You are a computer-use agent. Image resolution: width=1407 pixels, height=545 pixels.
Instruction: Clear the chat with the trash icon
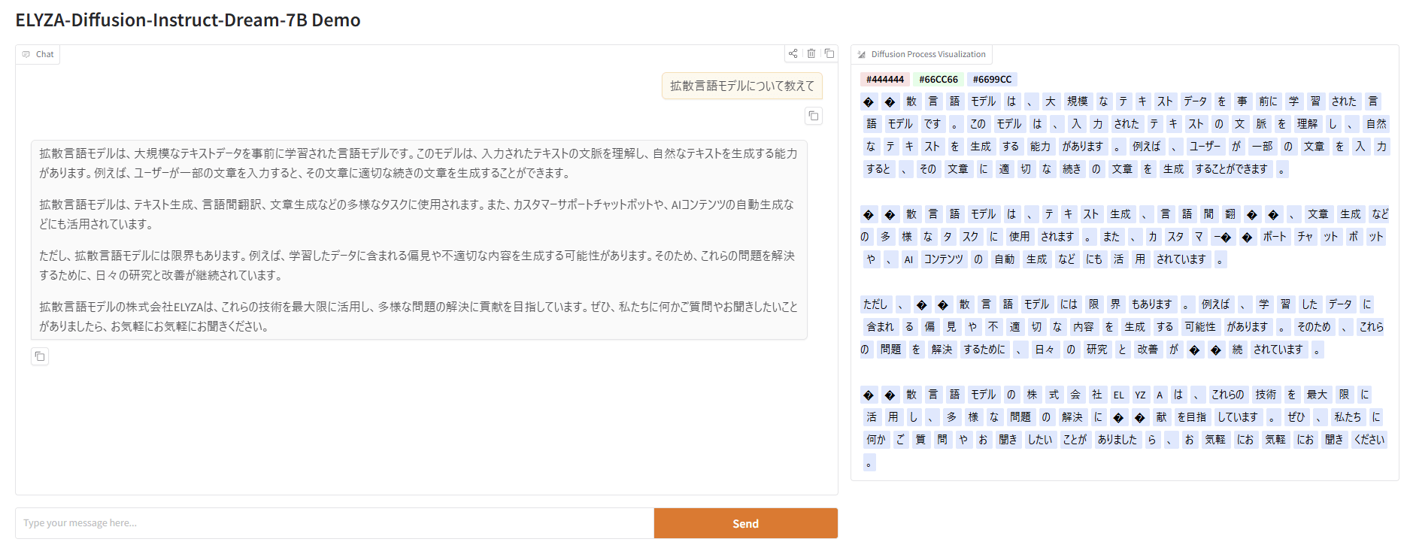click(x=811, y=53)
